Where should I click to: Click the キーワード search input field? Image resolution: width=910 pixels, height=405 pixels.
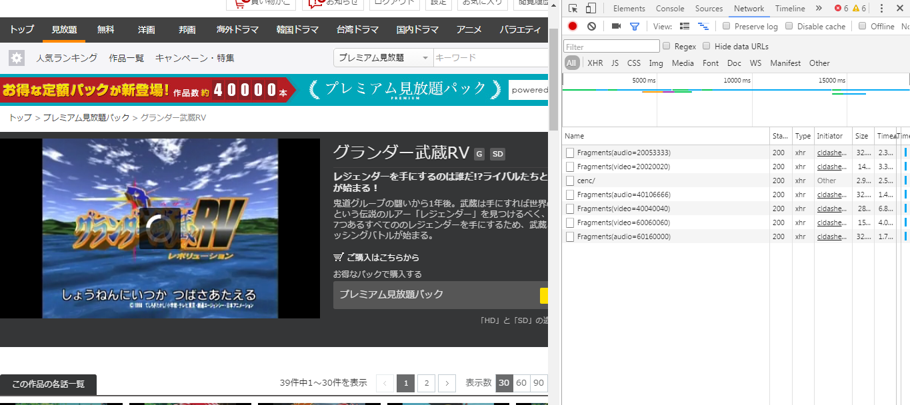pyautogui.click(x=491, y=58)
